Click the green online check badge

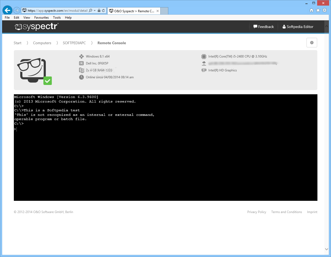48,81
